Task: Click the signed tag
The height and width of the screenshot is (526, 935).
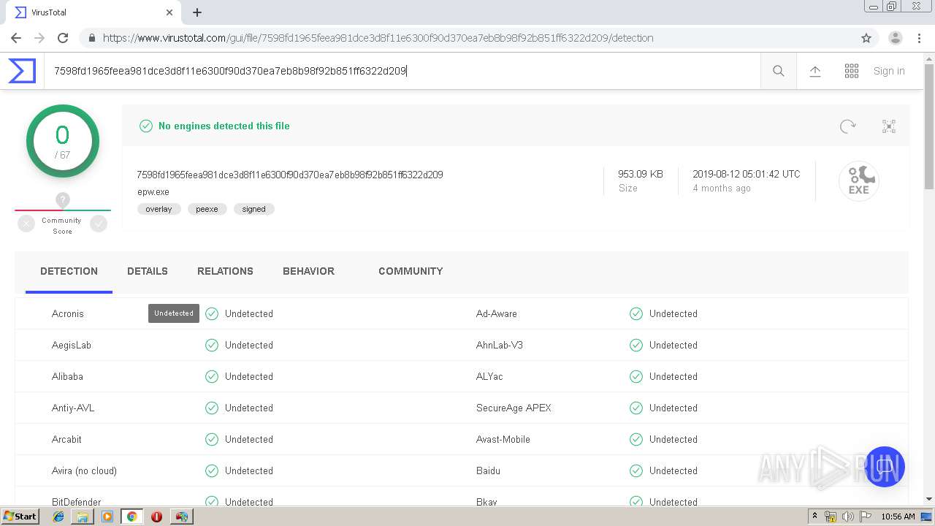Action: click(253, 209)
